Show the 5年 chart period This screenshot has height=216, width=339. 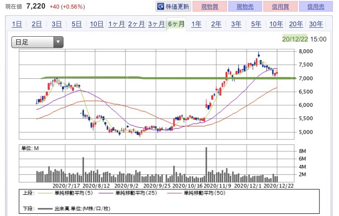point(256,24)
